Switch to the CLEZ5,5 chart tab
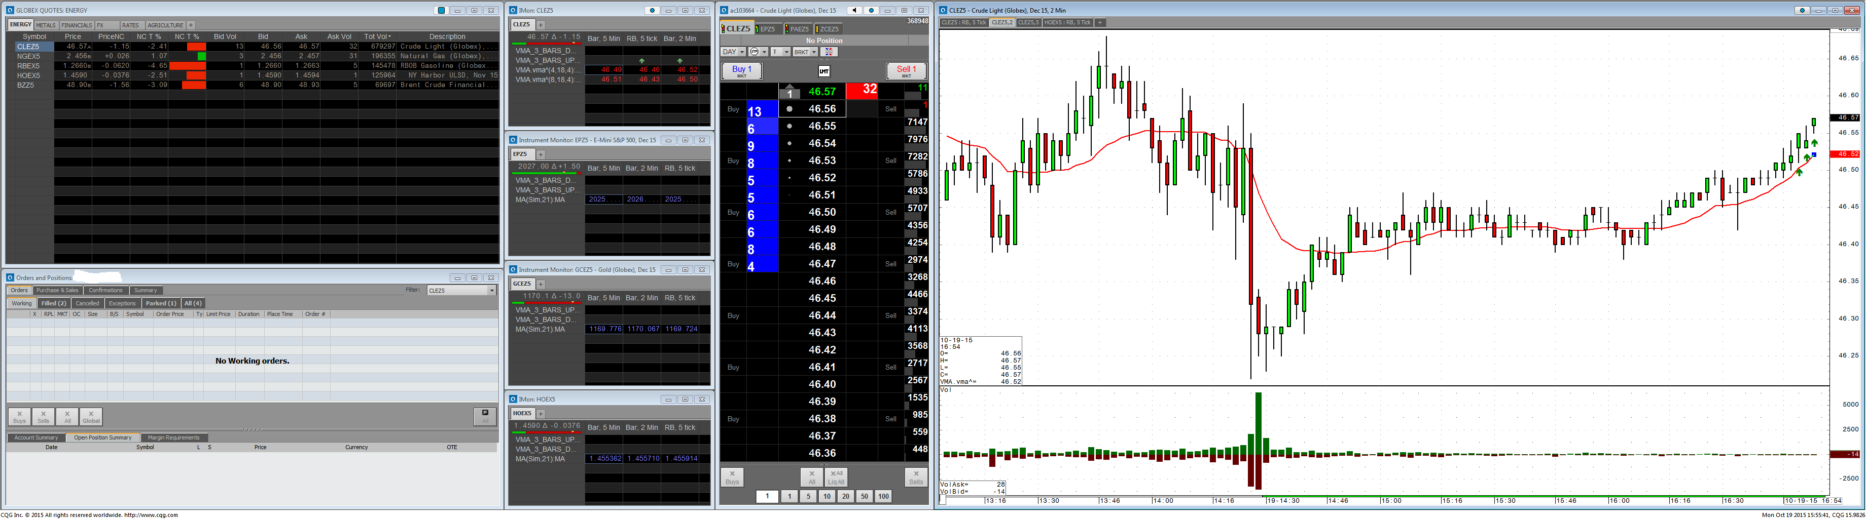 1029,22
